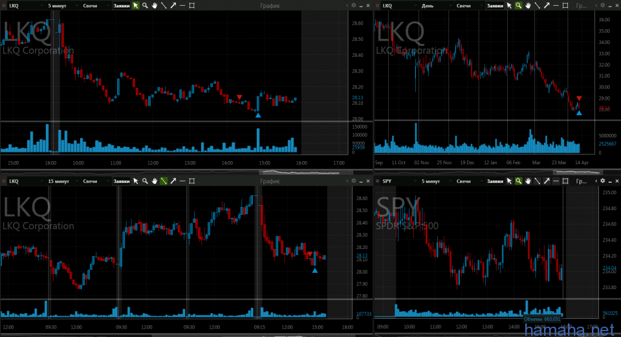The height and width of the screenshot is (337, 621).
Task: Open gear settings of SPY chart
Action: click(x=603, y=181)
